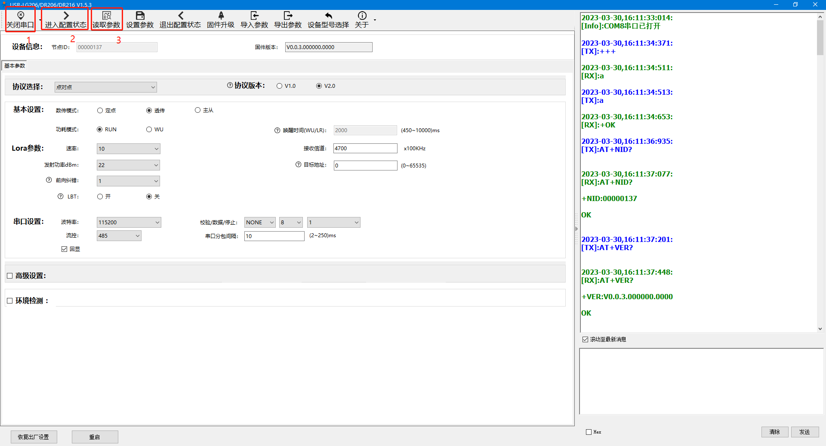The image size is (826, 446).
Task: Click the 导出参数 export icon
Action: (x=288, y=20)
